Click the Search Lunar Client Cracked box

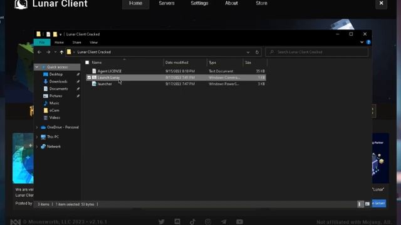(316, 52)
